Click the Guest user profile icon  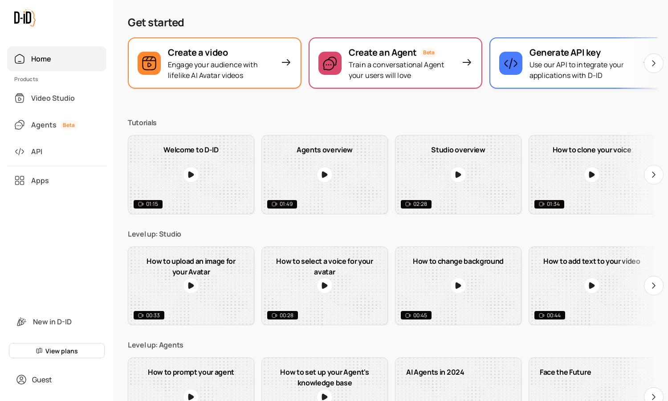click(21, 380)
